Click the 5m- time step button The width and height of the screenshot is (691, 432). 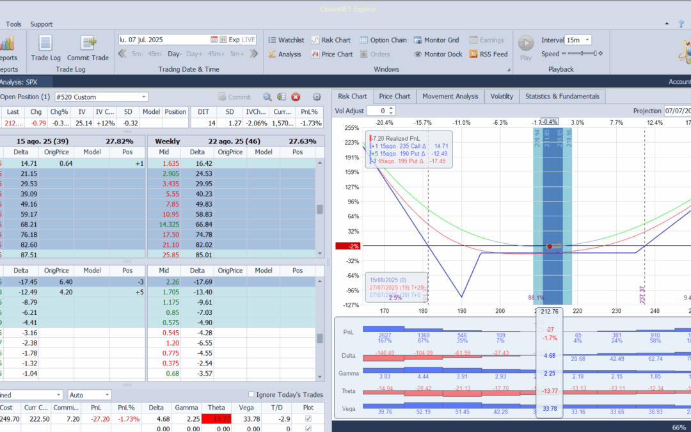point(137,54)
